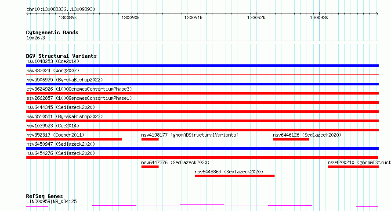Click the 10q26.3 cytoband label

pyautogui.click(x=36, y=38)
